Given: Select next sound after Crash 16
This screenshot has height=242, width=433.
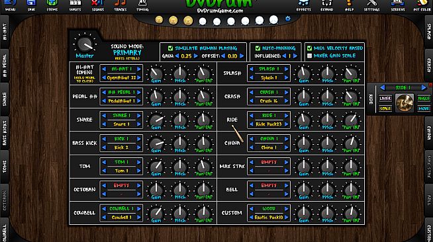Looking at the screenshot, I should (x=287, y=101).
